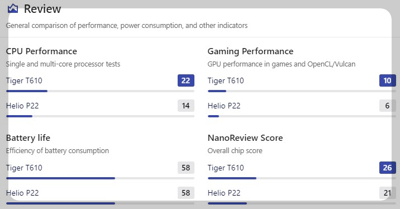Image resolution: width=400 pixels, height=209 pixels.
Task: Click the NanoReview Score heading
Action: coord(245,138)
